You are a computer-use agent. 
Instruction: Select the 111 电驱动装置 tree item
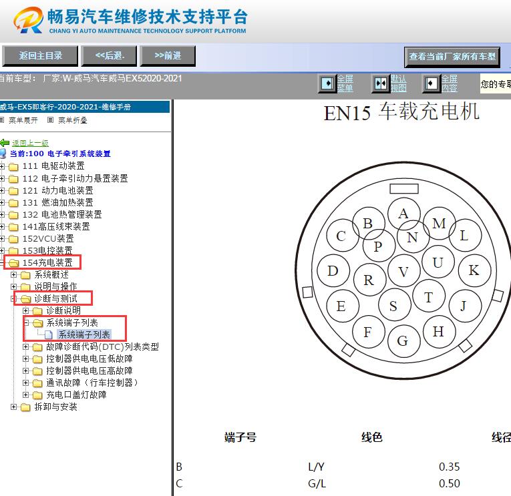pos(53,166)
